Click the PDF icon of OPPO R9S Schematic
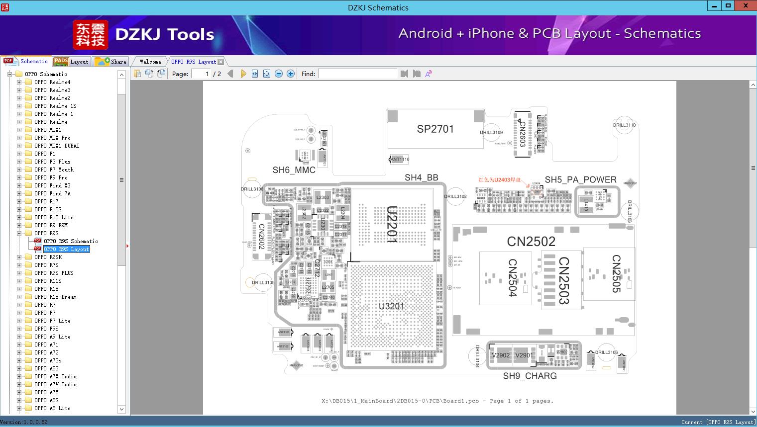This screenshot has width=757, height=427. [x=37, y=241]
